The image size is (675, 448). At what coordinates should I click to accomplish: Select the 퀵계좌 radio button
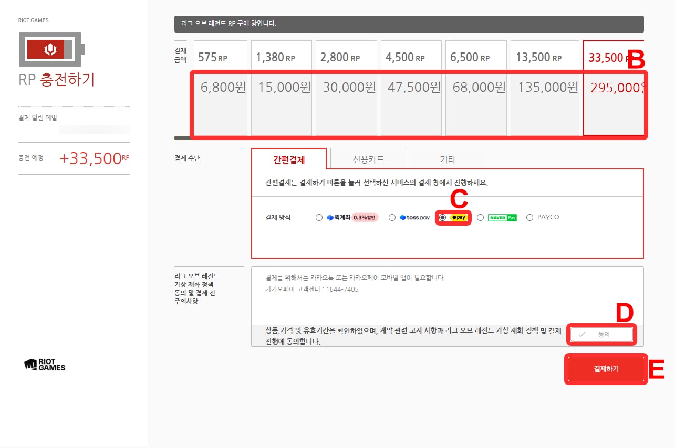click(319, 217)
